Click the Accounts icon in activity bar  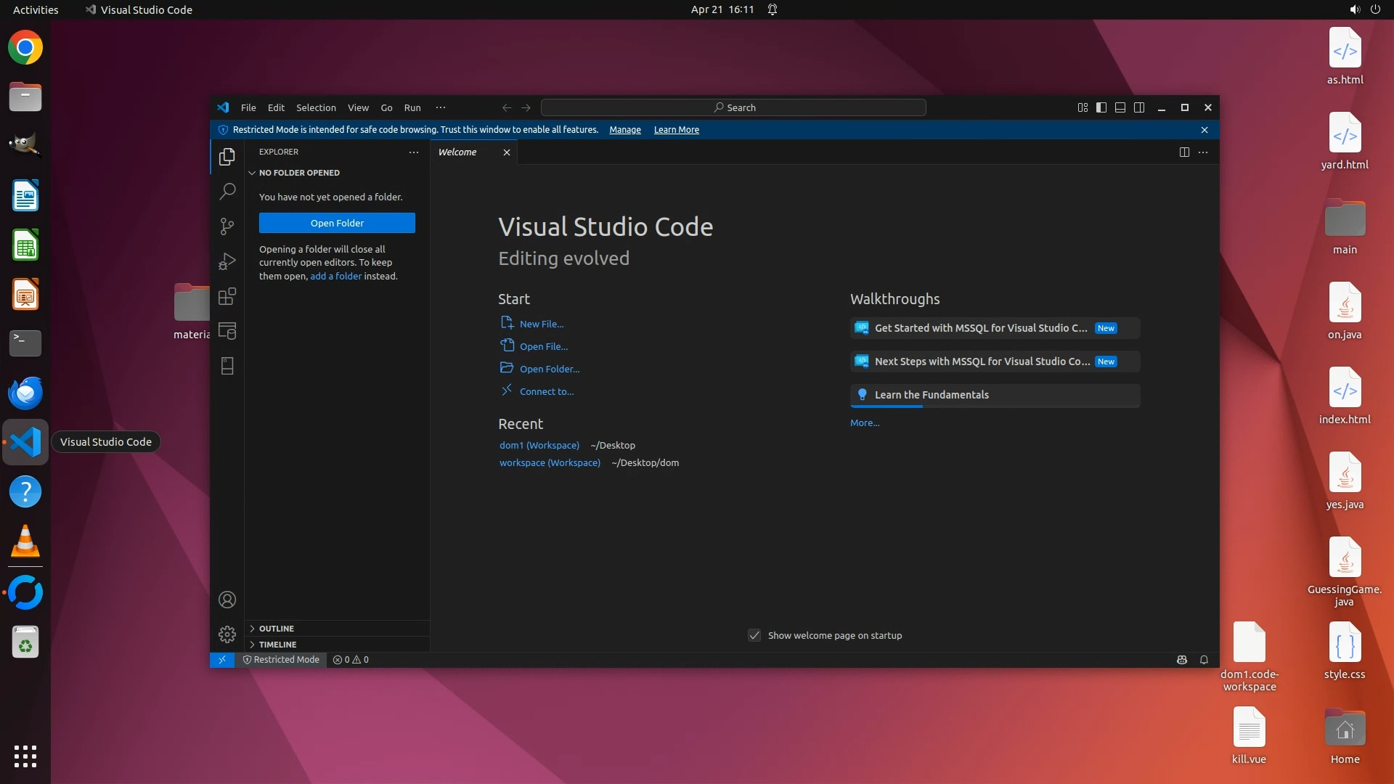pyautogui.click(x=227, y=600)
